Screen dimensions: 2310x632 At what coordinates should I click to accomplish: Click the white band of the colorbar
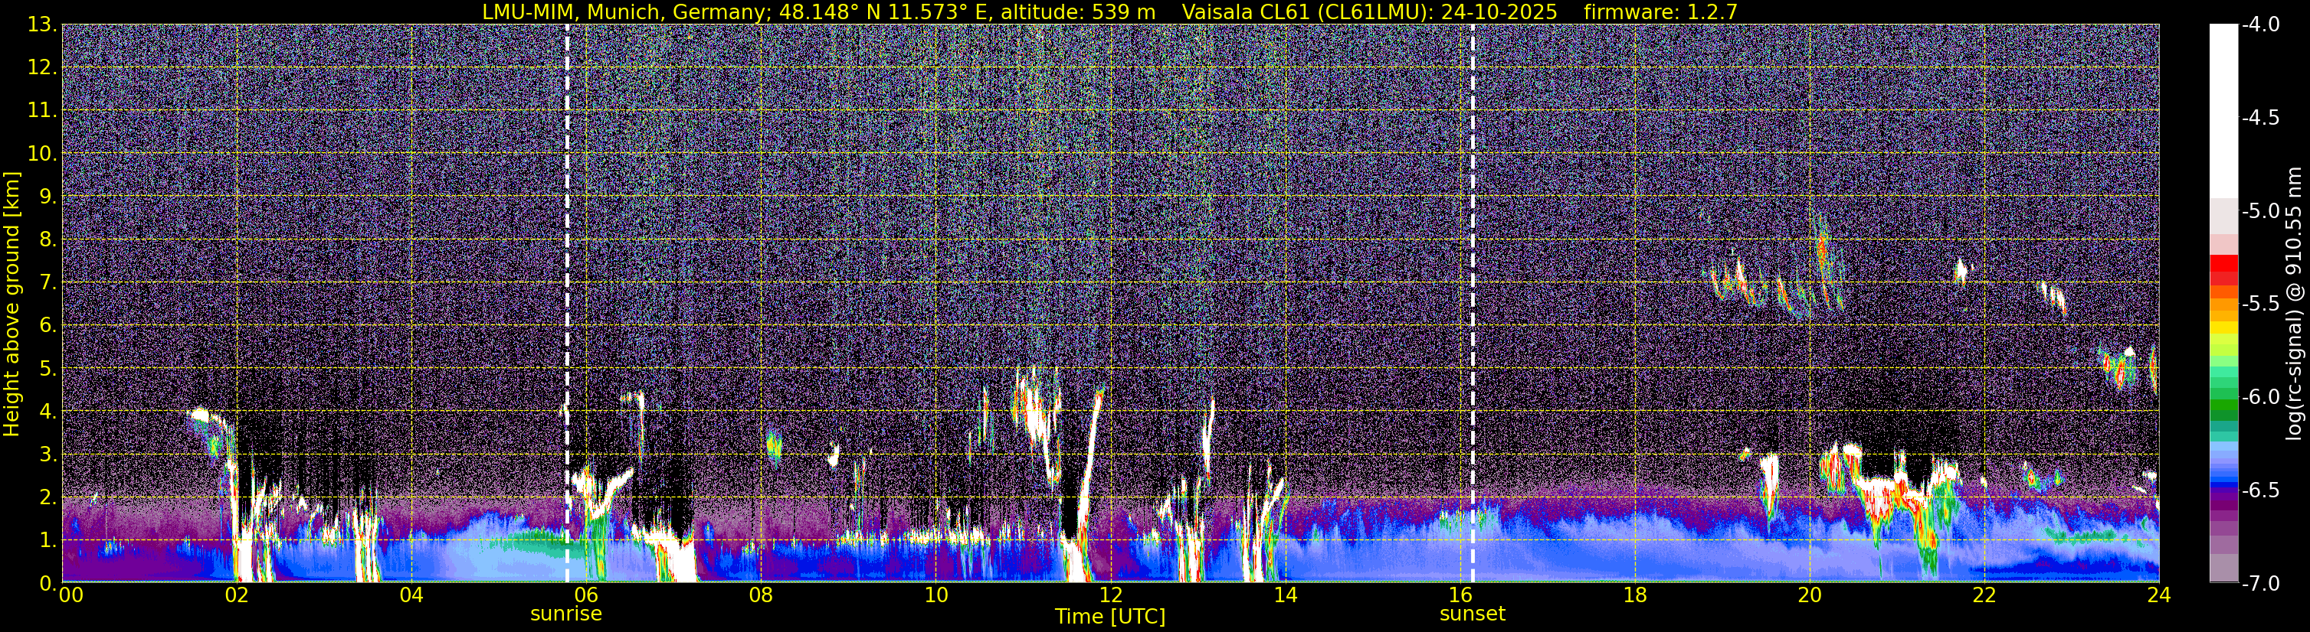pos(2224,111)
